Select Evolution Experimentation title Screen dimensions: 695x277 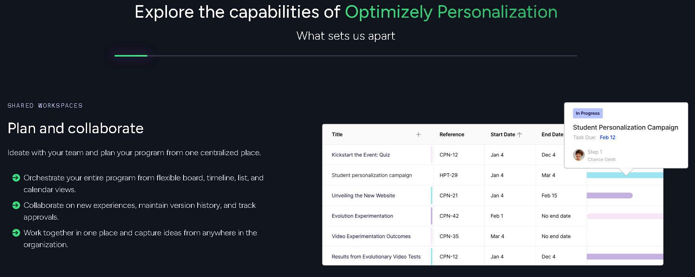(362, 216)
